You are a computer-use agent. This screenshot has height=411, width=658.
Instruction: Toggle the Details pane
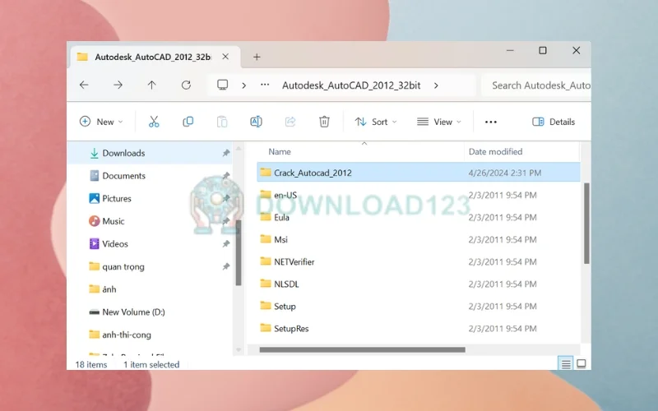554,122
